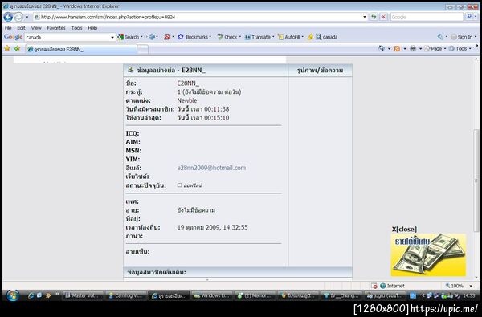Open the Windows Start orb
The height and width of the screenshot is (317, 482).
pyautogui.click(x=12, y=296)
